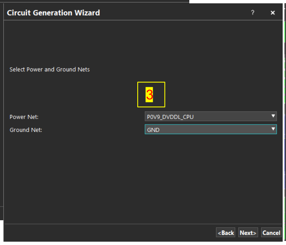Proceed with the Next> button

tap(248, 232)
